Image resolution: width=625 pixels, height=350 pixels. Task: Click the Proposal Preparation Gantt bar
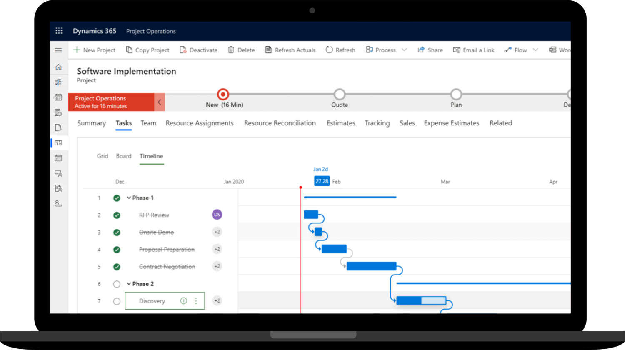334,249
